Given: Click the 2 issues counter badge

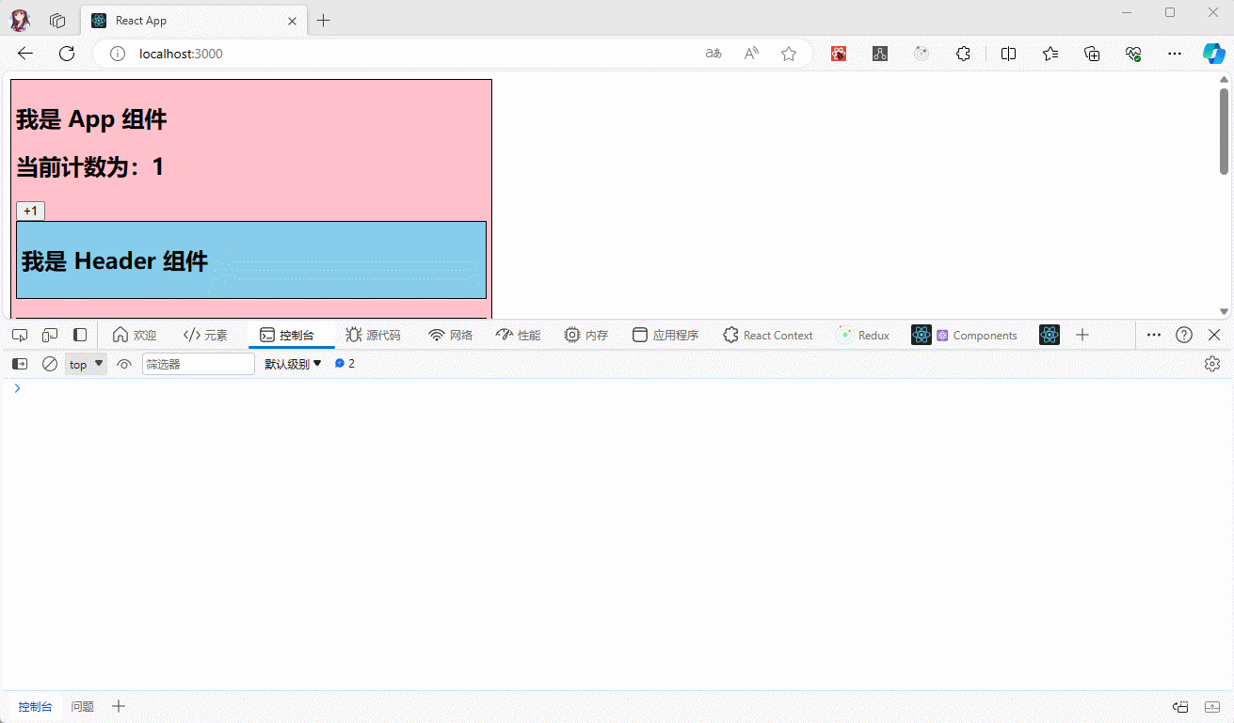Looking at the screenshot, I should click(x=345, y=364).
